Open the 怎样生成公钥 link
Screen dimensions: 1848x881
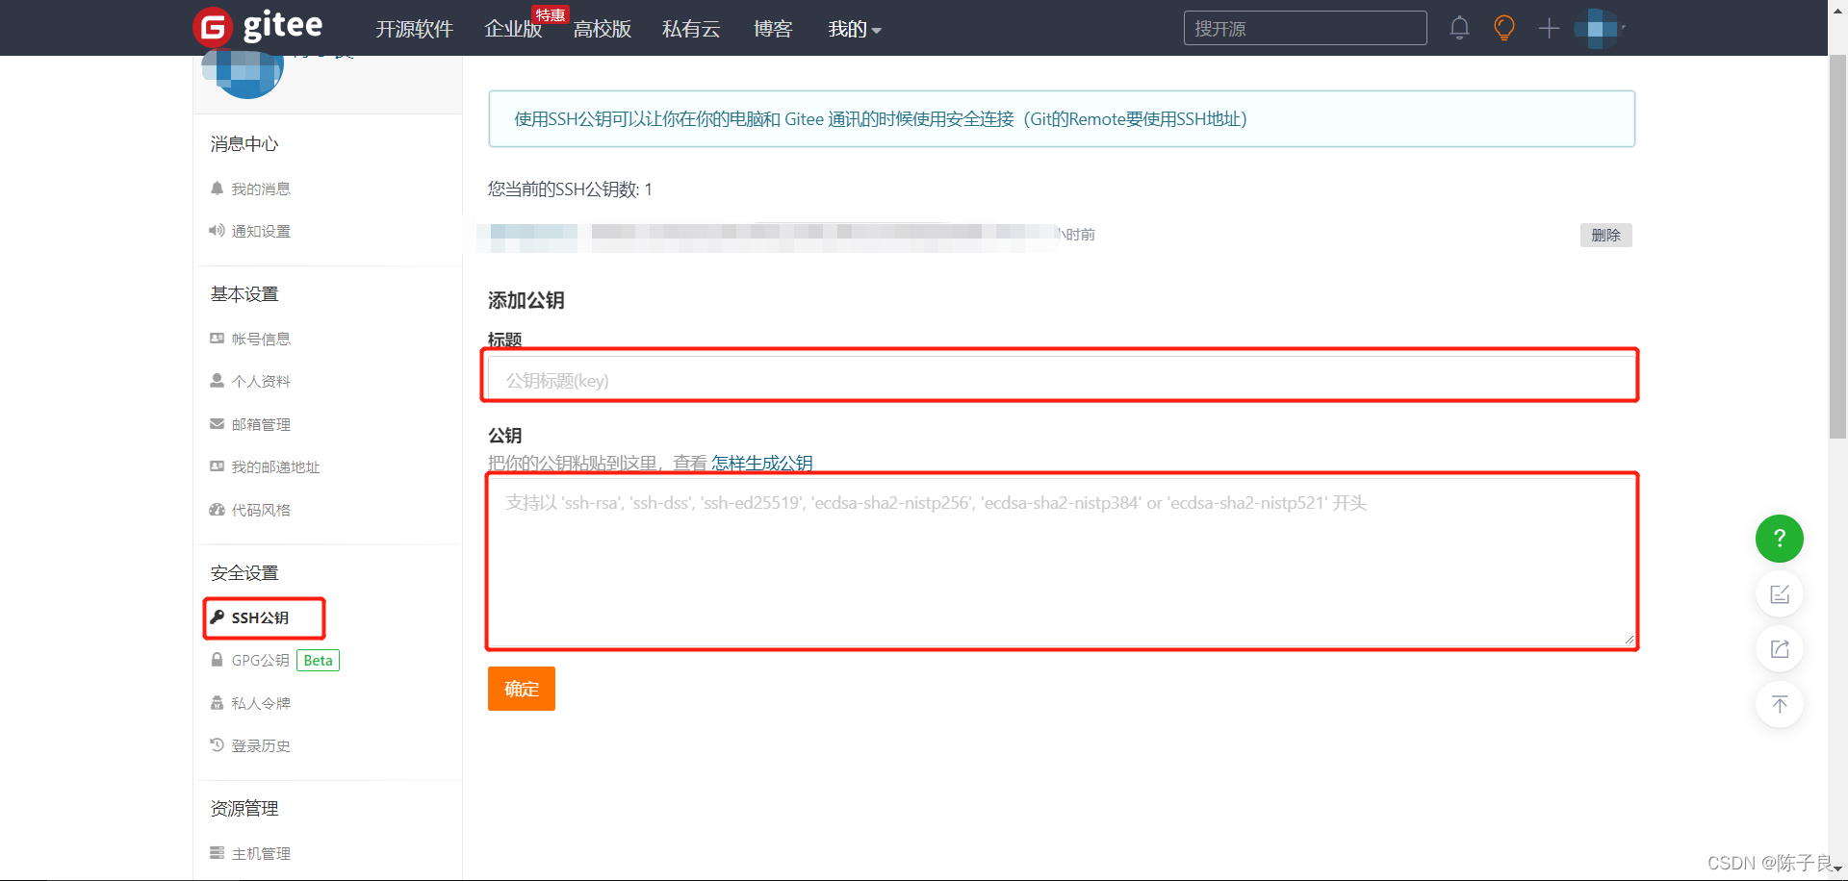click(x=761, y=463)
